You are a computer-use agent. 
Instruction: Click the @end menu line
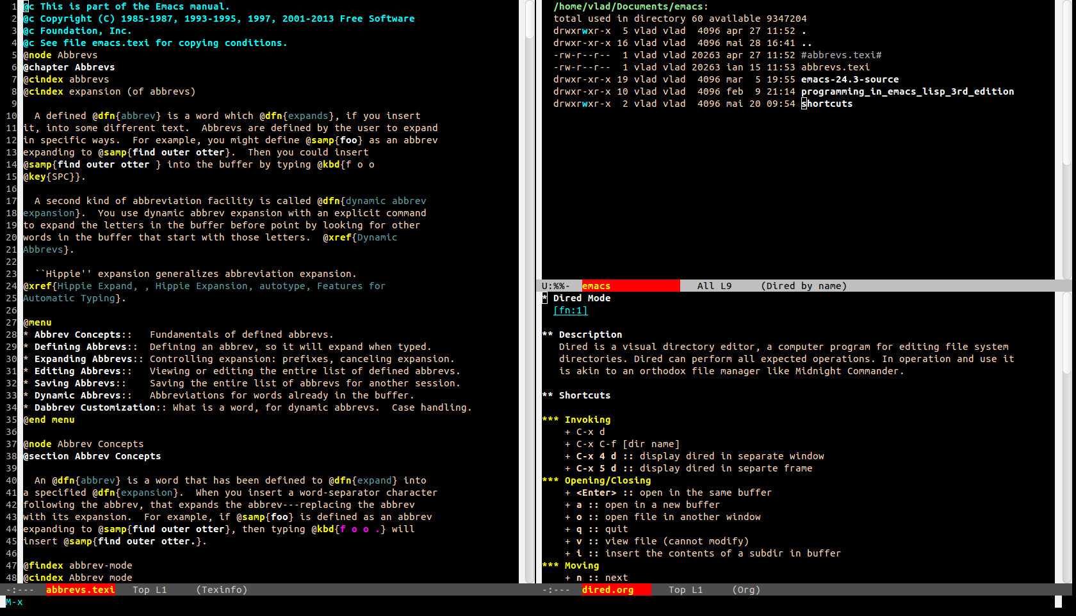click(49, 420)
